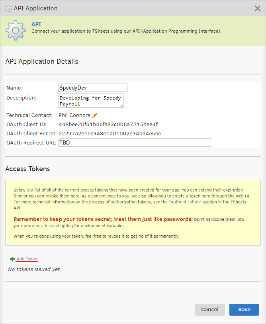Click the Phil Connors contact name
The image size is (266, 324).
[74, 115]
